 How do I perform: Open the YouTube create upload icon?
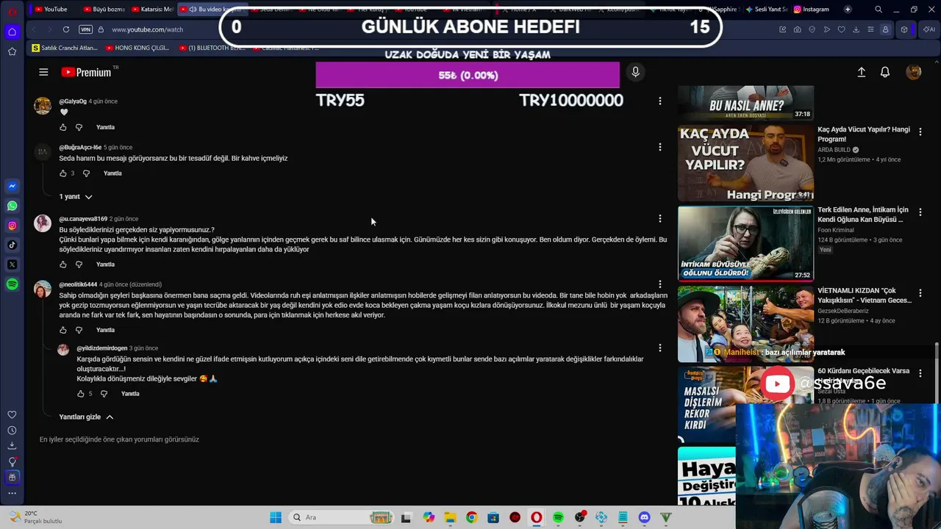[x=862, y=72]
